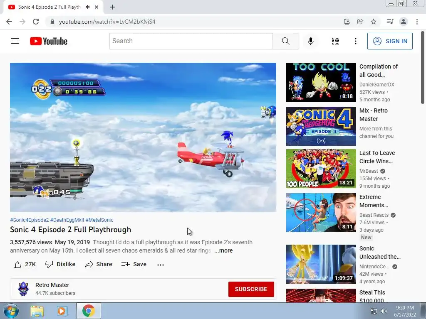Screen dimensions: 426x319
Task: Start voice search with microphone icon
Action: click(x=310, y=41)
